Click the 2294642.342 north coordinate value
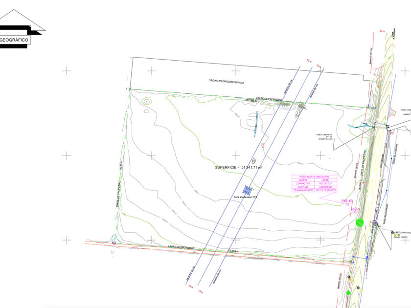The width and height of the screenshot is (411, 308). pos(303,184)
